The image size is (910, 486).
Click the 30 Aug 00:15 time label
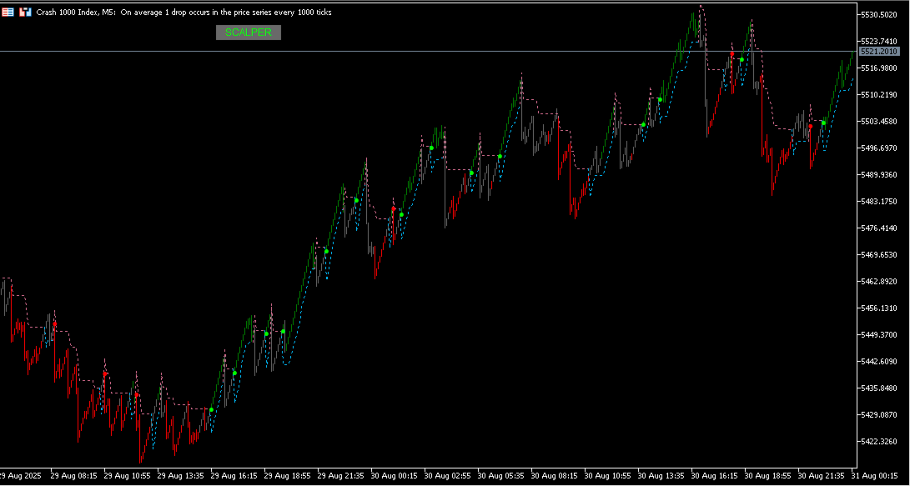point(394,475)
